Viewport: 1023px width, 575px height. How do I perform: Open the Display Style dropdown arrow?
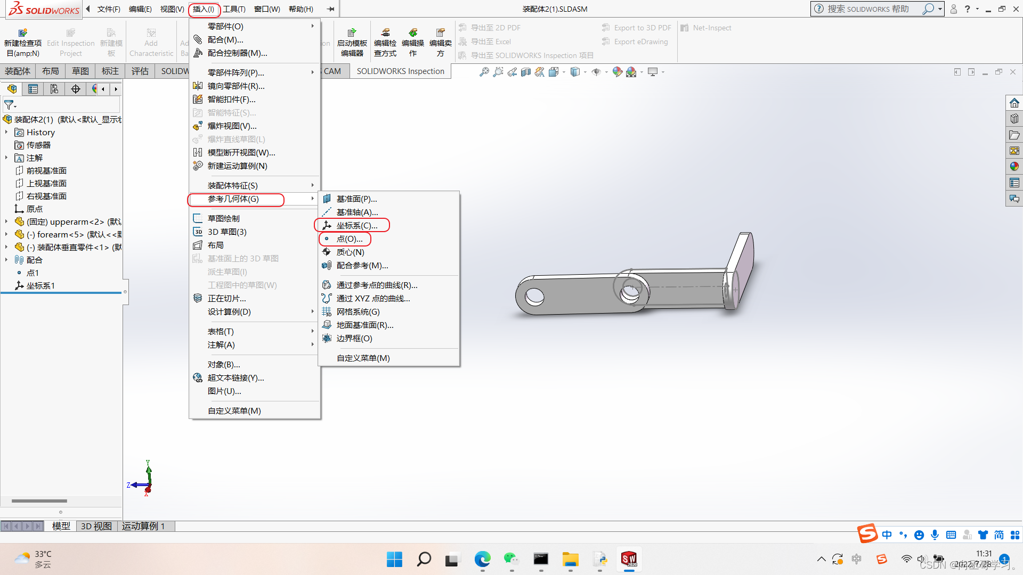tap(585, 72)
